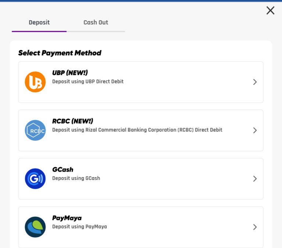282x248 pixels.
Task: Click the blue RCBC hexagon logo
Action: pos(35,130)
